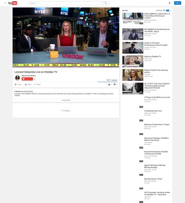
Task: Expand description with SHOW MORE
Action: (66, 100)
